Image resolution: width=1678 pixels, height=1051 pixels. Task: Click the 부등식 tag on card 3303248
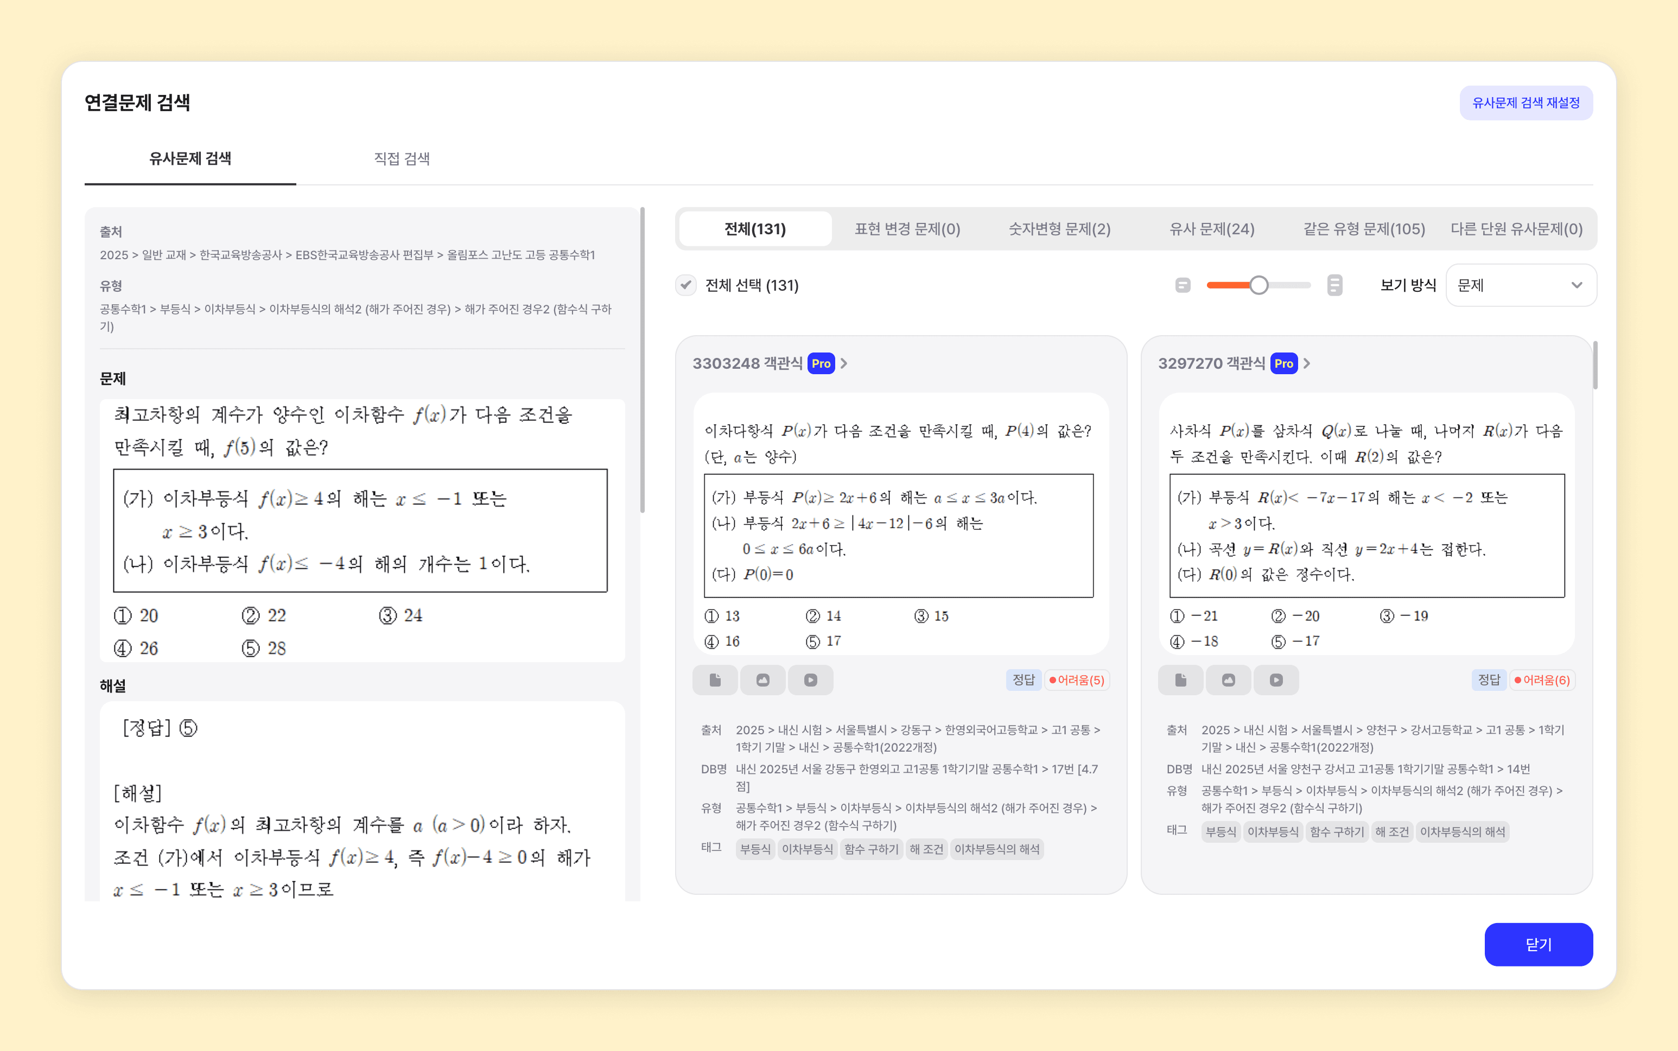(x=756, y=849)
